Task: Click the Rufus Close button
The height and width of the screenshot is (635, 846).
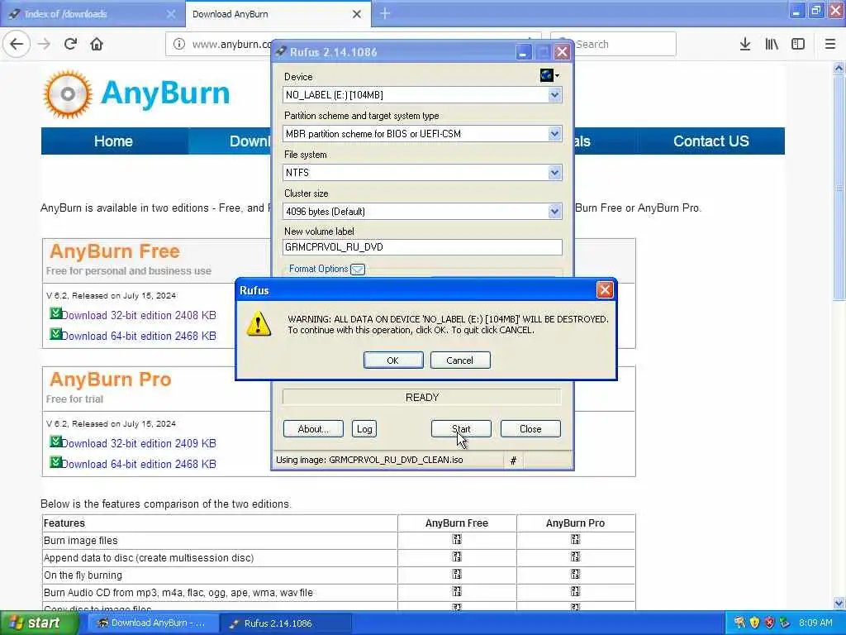Action: pyautogui.click(x=530, y=429)
